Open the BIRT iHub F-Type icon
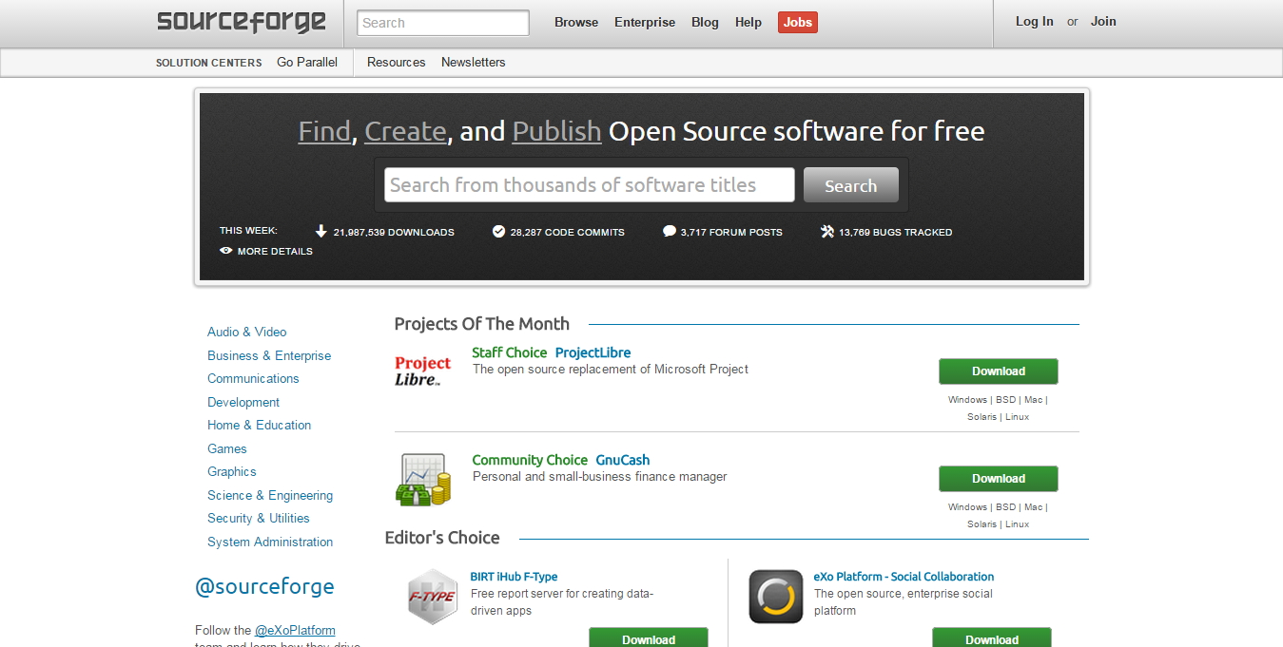1283x647 pixels. click(x=433, y=597)
